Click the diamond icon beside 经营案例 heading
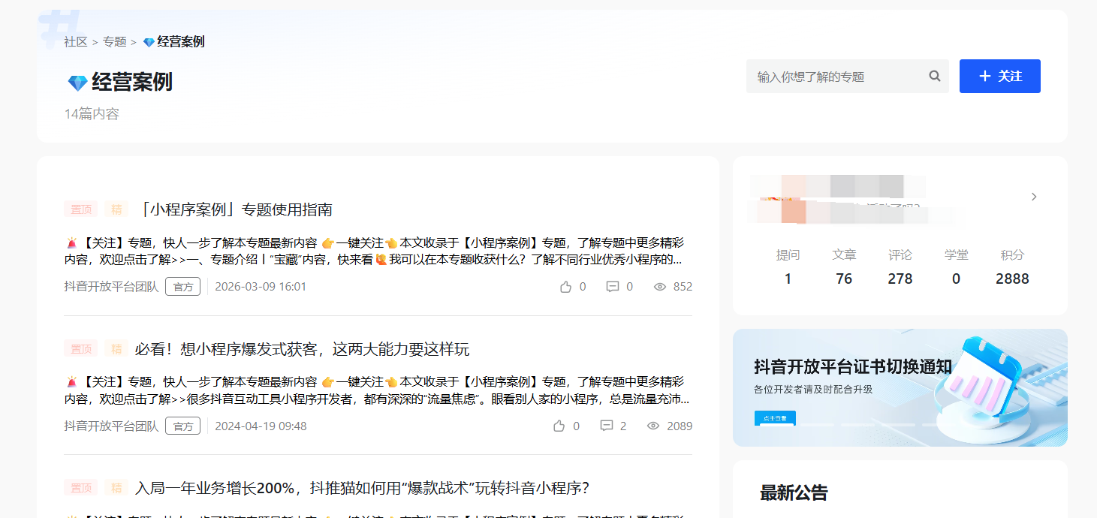The image size is (1097, 518). (77, 83)
